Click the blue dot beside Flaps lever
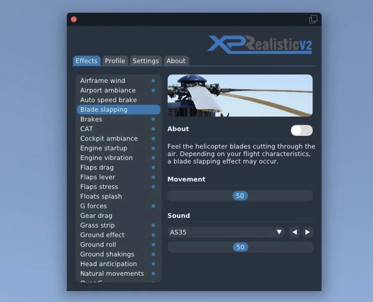Image resolution: width=373 pixels, height=302 pixels. (153, 177)
